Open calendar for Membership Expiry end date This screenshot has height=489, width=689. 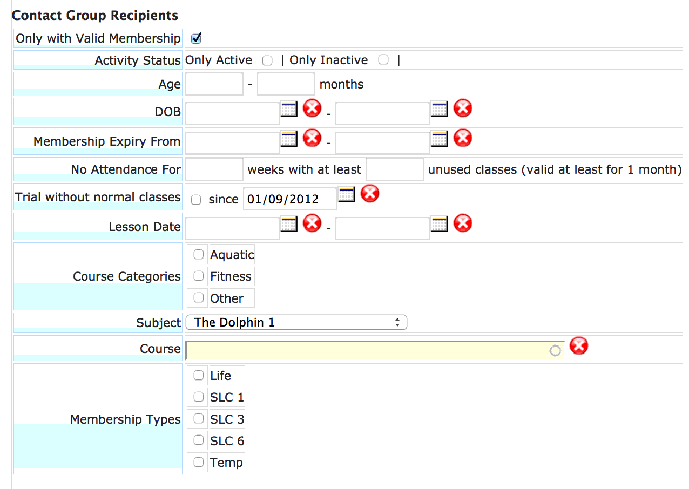(440, 139)
